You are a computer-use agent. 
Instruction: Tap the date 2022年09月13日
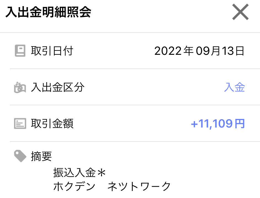click(199, 51)
